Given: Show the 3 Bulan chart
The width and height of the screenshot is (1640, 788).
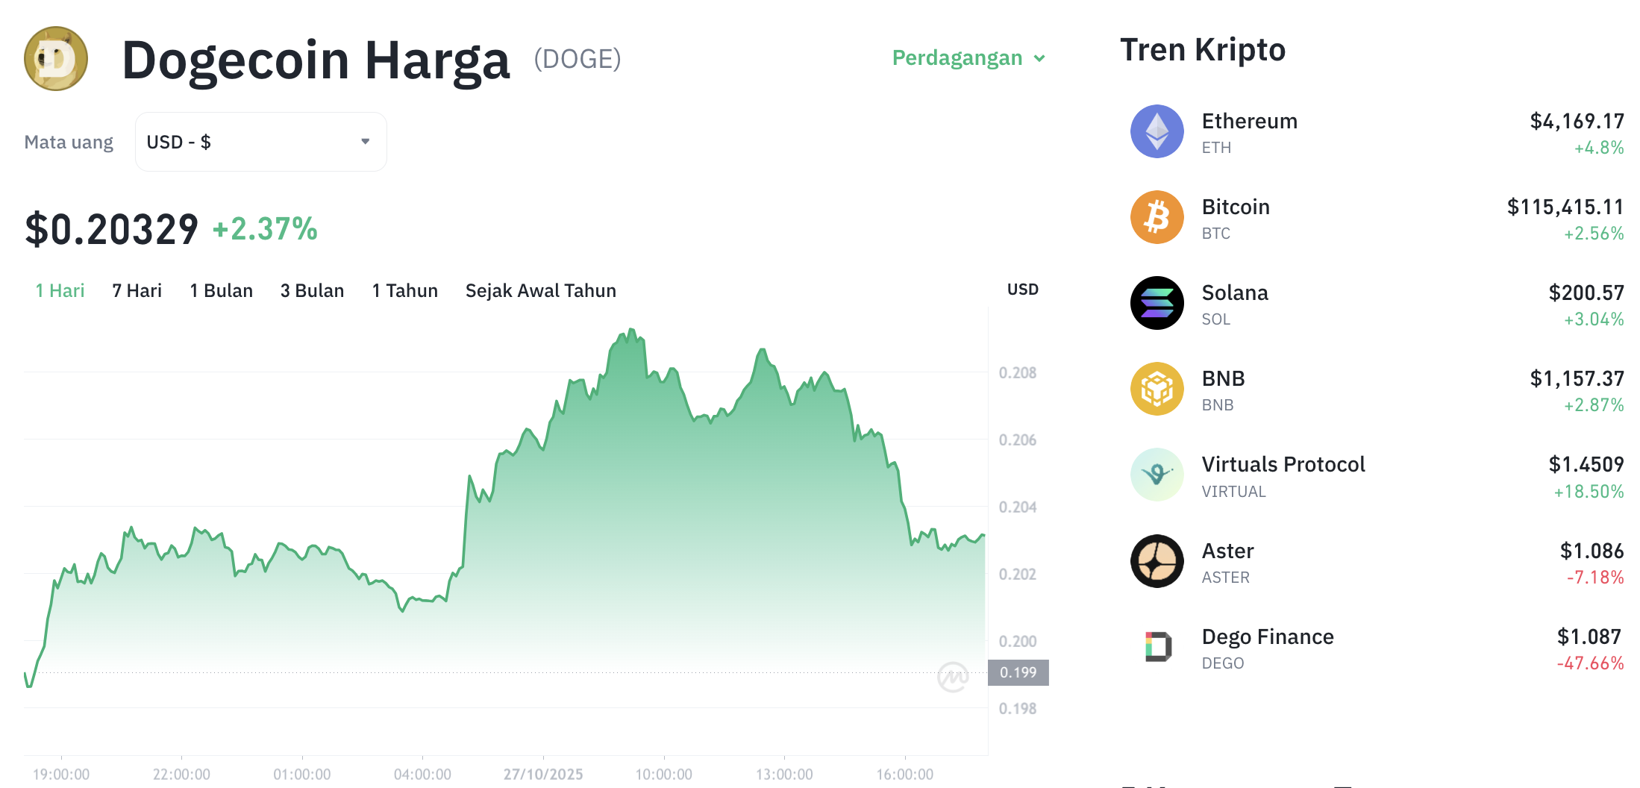Looking at the screenshot, I should tap(312, 290).
